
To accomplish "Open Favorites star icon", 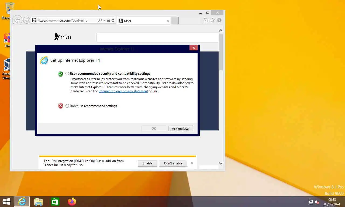I will [x=212, y=20].
